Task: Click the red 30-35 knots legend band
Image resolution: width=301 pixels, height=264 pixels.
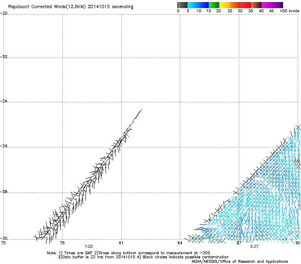Action: click(246, 5)
